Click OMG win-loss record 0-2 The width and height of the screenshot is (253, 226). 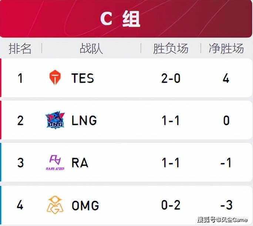171,205
